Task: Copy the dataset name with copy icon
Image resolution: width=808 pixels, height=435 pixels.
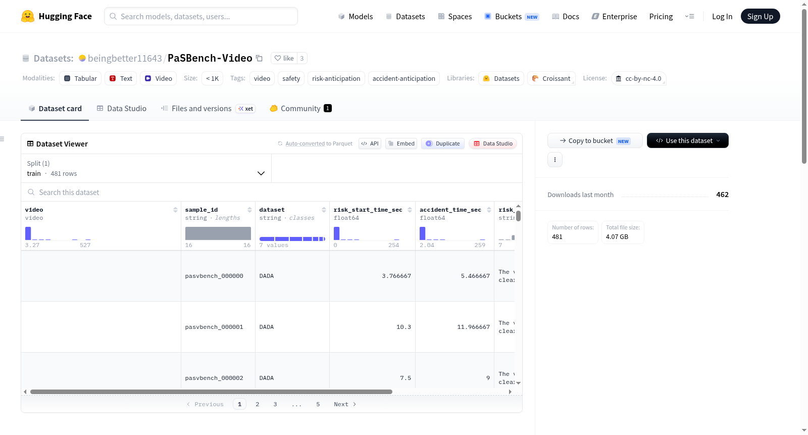Action: tap(259, 58)
